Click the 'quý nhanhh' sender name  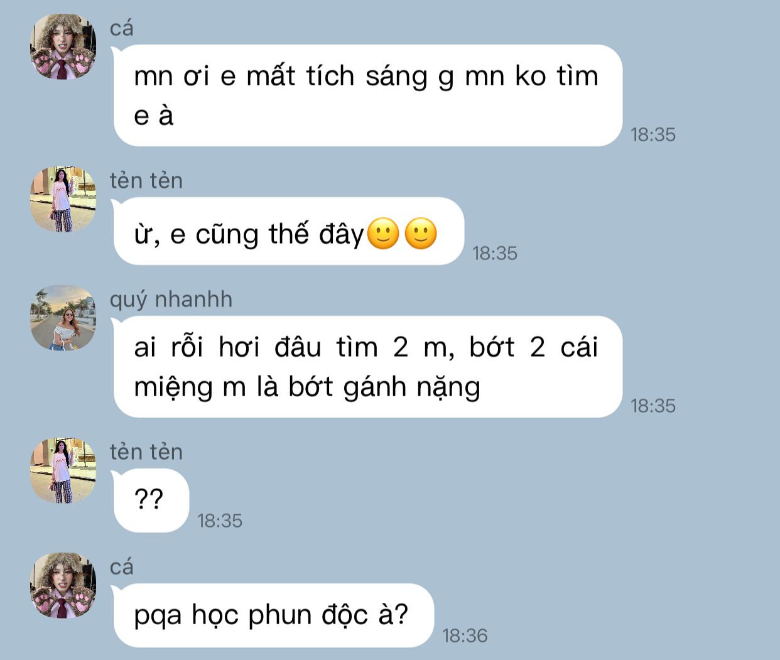tap(171, 300)
